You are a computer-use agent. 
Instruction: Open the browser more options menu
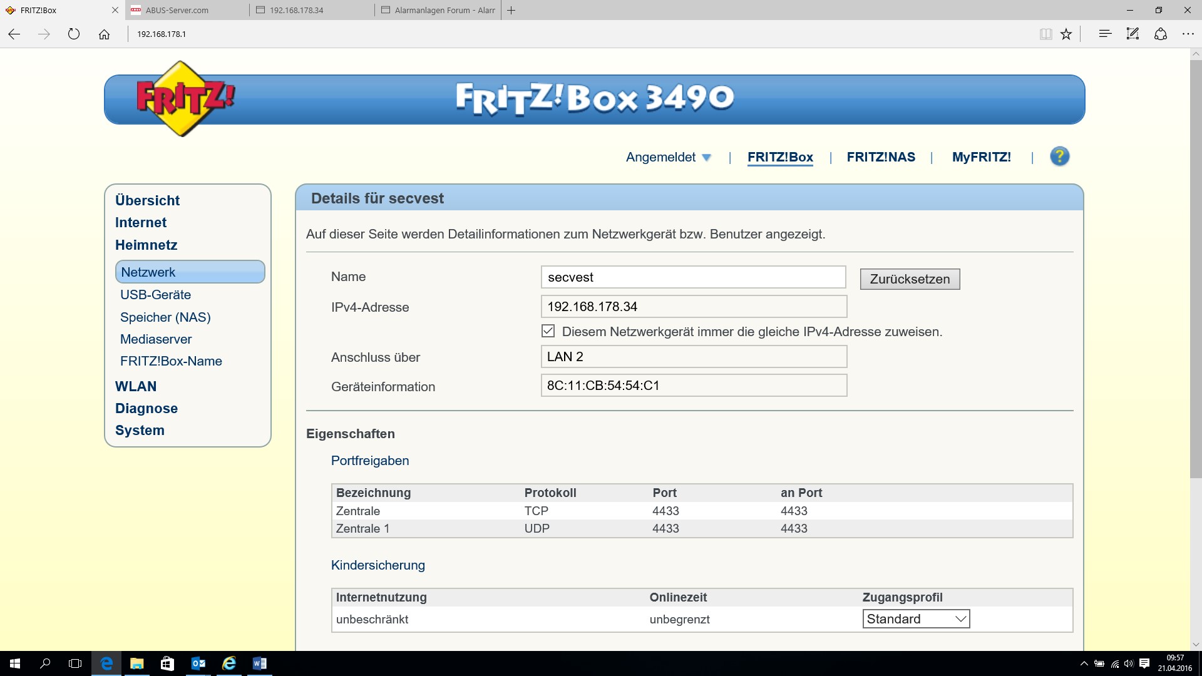[x=1188, y=34]
